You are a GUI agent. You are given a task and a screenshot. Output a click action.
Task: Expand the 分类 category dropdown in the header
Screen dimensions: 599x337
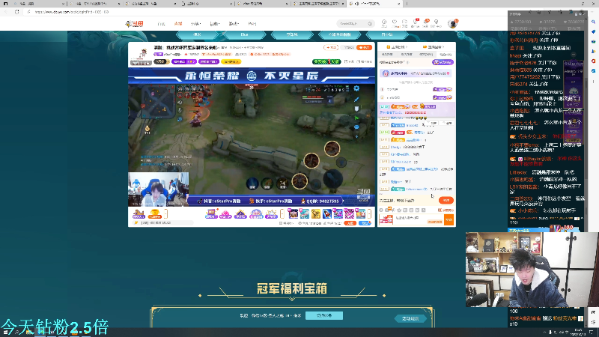pyautogui.click(x=195, y=24)
